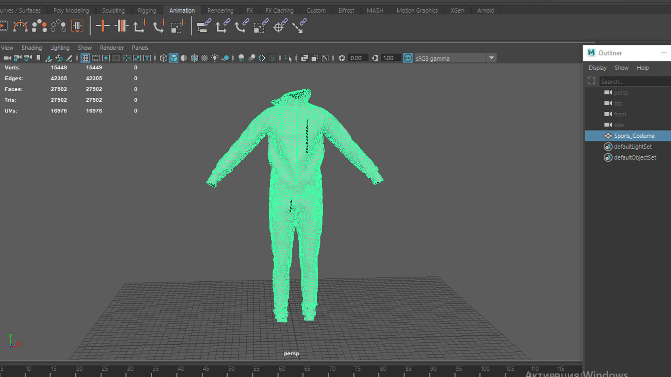
Task: Toggle viewport Motion Blur
Action: (x=252, y=58)
